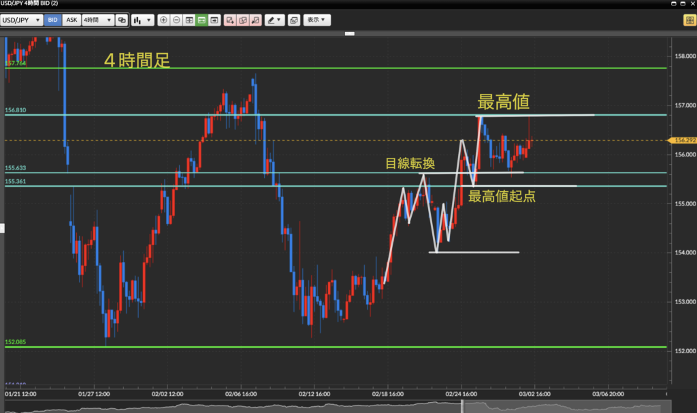697x413 pixels.
Task: Toggle the green fit-width button
Action: (202, 20)
